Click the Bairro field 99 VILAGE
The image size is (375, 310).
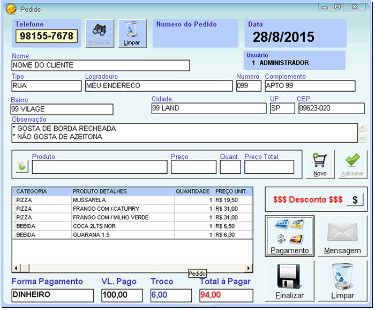pos(62,109)
